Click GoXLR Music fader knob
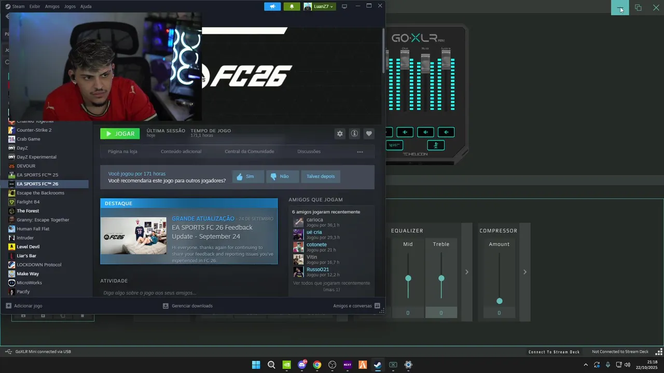The width and height of the screenshot is (664, 373). point(425,64)
